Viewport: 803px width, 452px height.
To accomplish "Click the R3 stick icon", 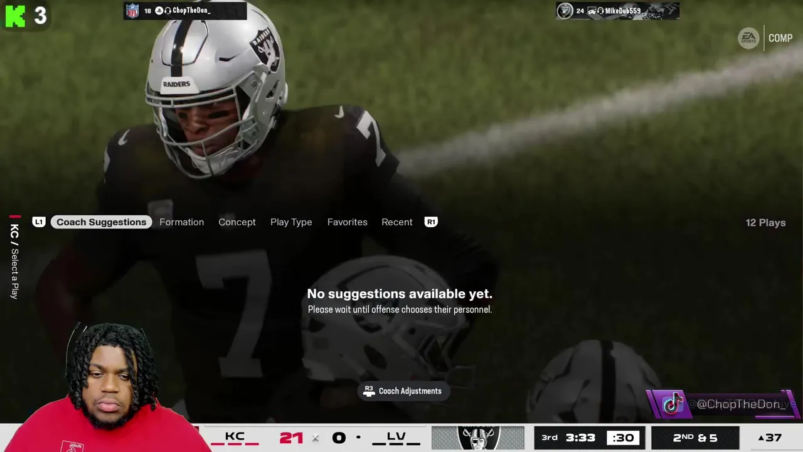I will coord(369,391).
